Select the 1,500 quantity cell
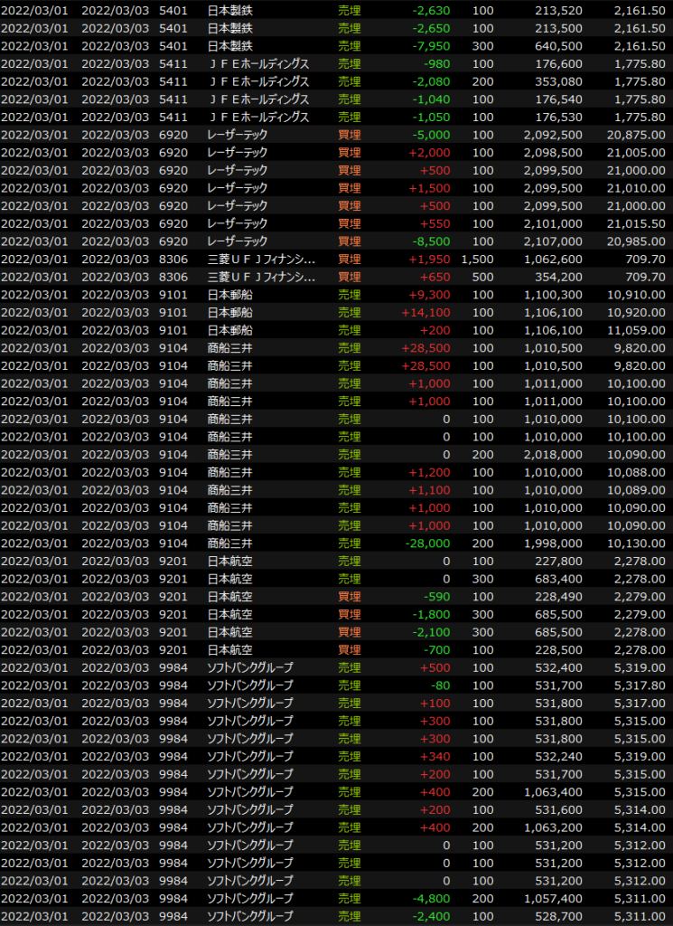Viewport: 673px width, 926px height. tap(477, 259)
